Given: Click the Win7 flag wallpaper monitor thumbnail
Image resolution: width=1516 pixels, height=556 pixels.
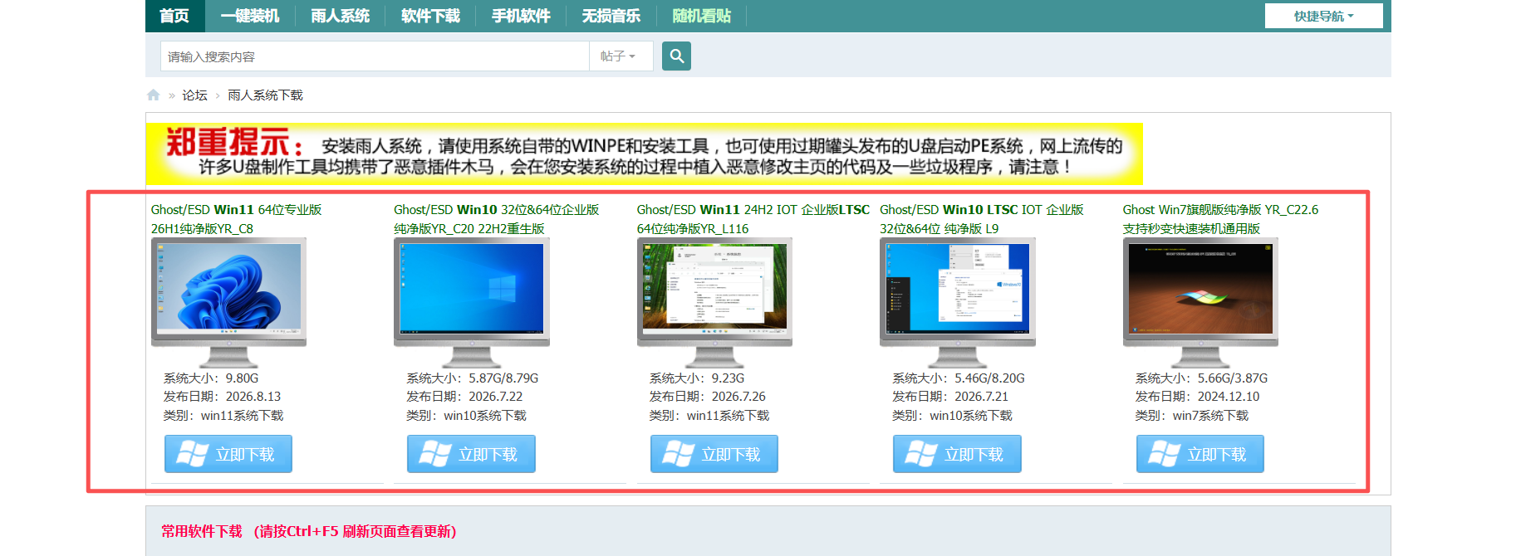Looking at the screenshot, I should (1200, 302).
